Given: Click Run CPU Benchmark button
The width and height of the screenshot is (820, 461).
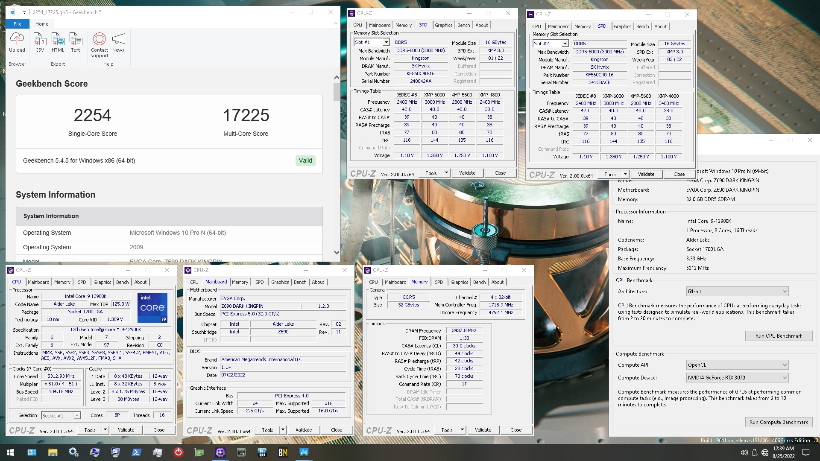Looking at the screenshot, I should click(x=779, y=336).
